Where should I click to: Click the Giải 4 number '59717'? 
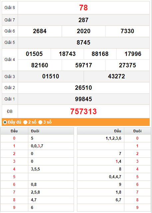pyautogui.click(x=84, y=65)
